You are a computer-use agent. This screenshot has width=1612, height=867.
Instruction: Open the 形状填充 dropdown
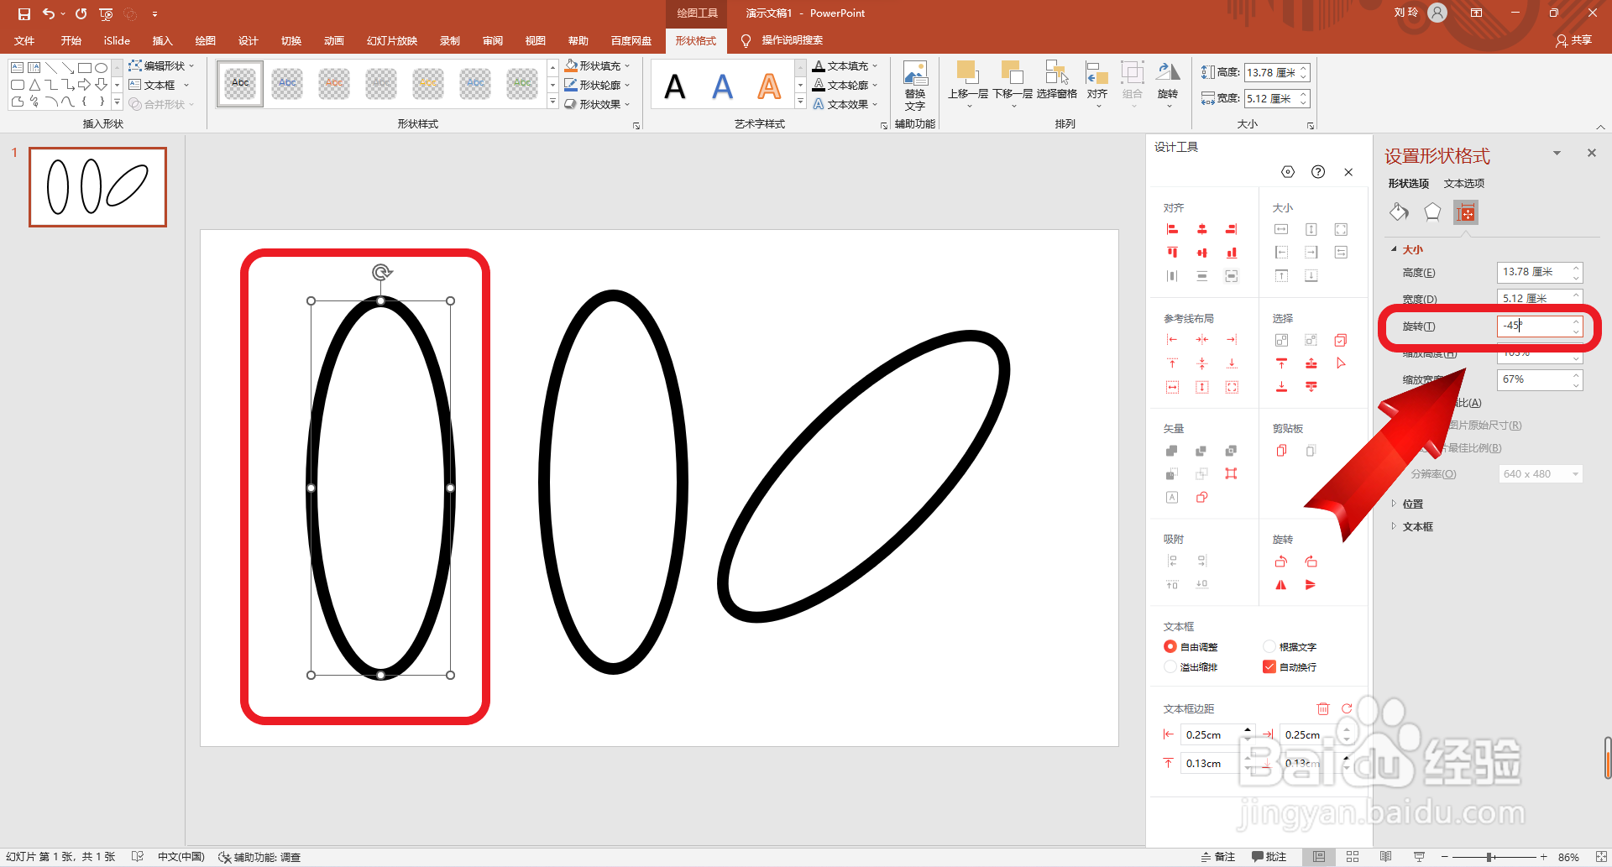[x=597, y=65]
